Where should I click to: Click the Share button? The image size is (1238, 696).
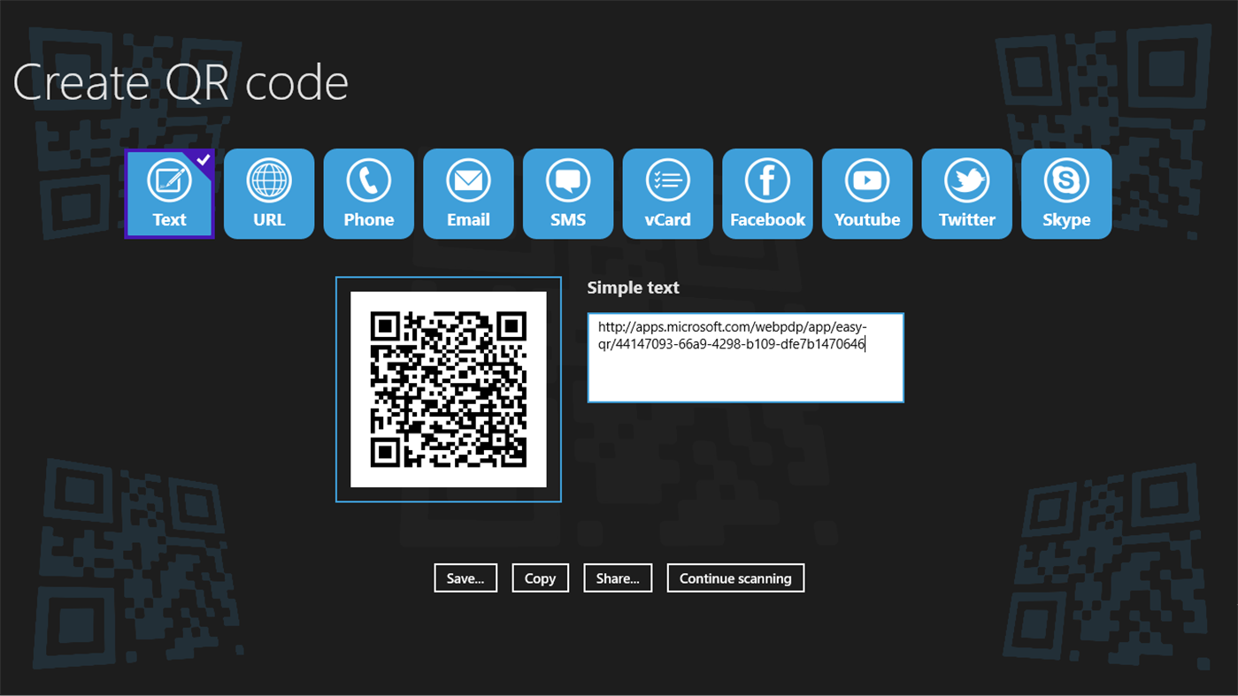point(617,577)
